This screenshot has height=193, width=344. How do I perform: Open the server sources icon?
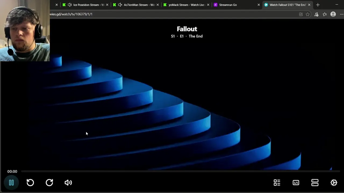[x=315, y=183]
